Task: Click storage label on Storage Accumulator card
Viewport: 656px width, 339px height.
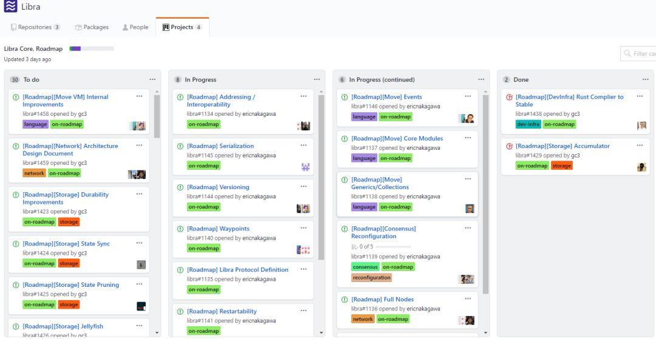Action: click(561, 166)
